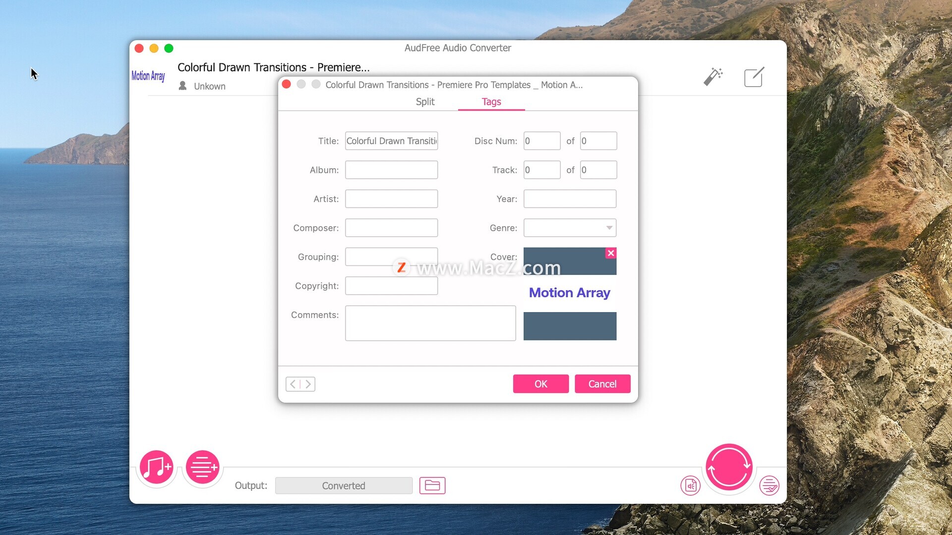Open the converted history list icon
The width and height of the screenshot is (952, 535).
coord(770,485)
